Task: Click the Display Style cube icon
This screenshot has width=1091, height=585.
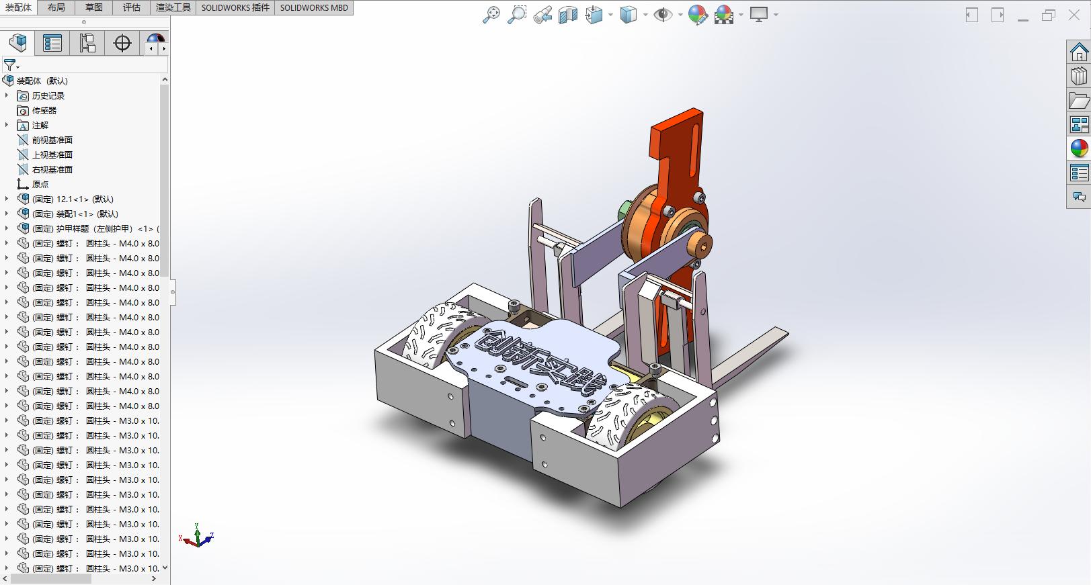Action: (x=628, y=15)
